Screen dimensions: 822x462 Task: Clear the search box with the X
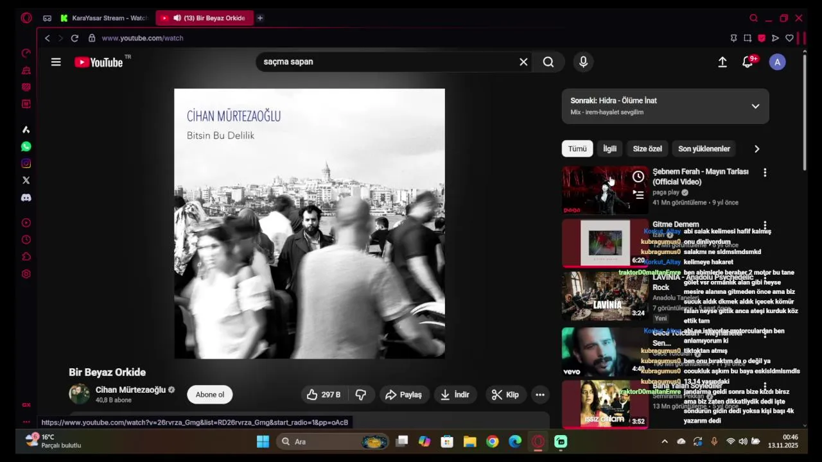tap(523, 62)
